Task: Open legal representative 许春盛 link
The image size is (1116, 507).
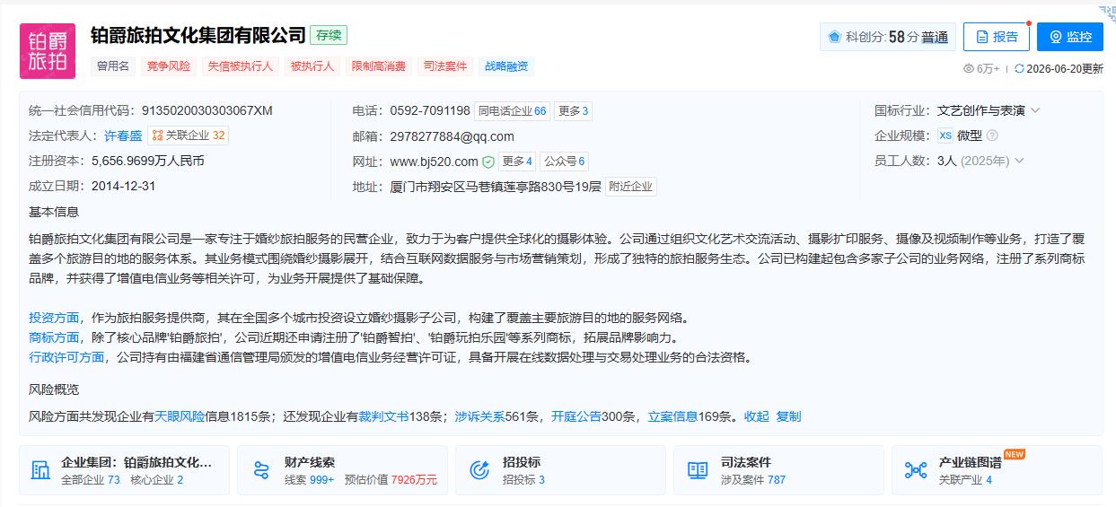Action: [123, 135]
